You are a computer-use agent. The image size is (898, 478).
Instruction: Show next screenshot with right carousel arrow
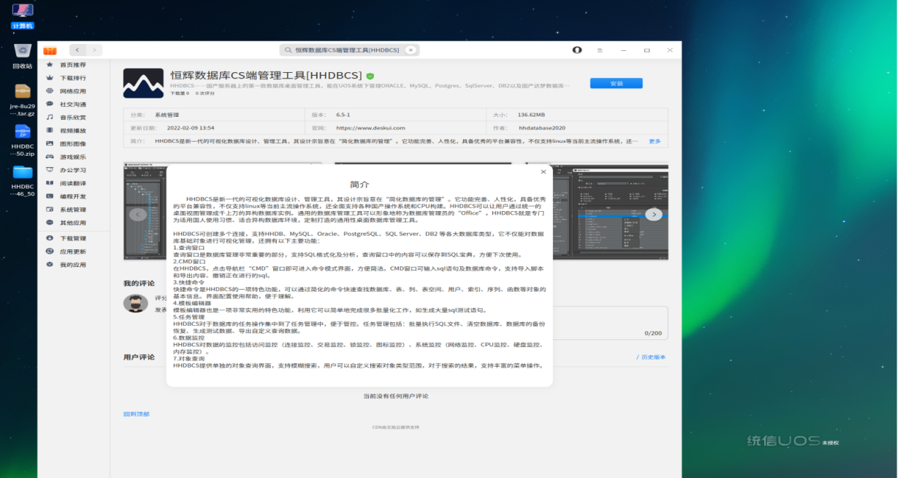(654, 214)
